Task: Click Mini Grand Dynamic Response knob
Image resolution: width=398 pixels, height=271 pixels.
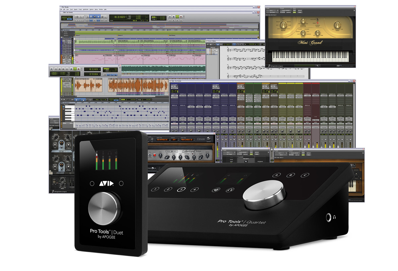Action: (303, 21)
